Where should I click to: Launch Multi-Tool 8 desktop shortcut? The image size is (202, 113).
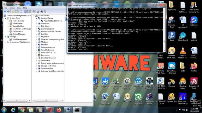(183, 36)
